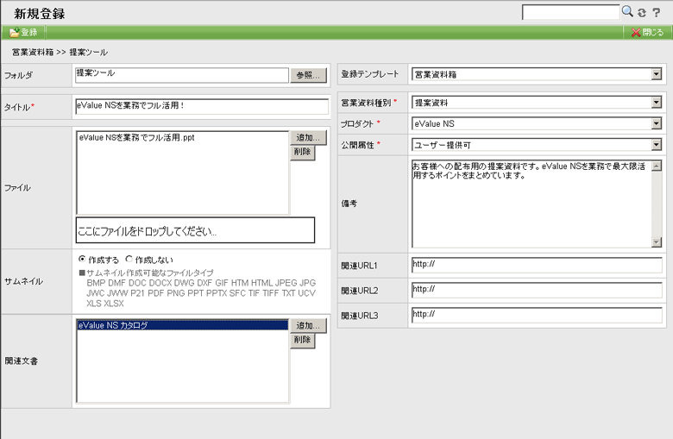Click the 備考 scrollbar up arrow

pyautogui.click(x=657, y=166)
